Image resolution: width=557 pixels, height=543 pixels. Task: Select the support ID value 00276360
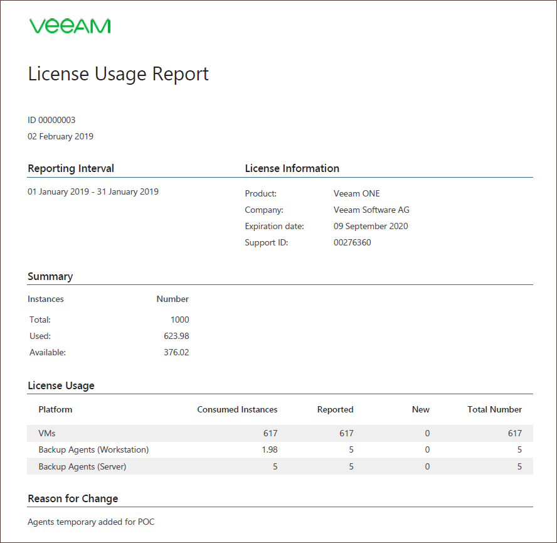click(x=353, y=243)
